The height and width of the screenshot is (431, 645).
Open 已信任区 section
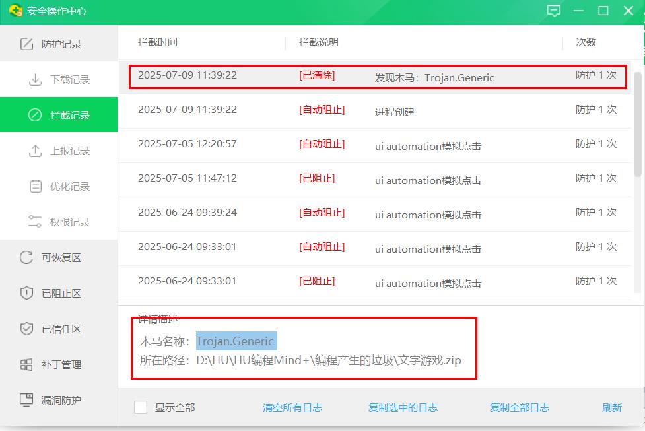pyautogui.click(x=59, y=329)
